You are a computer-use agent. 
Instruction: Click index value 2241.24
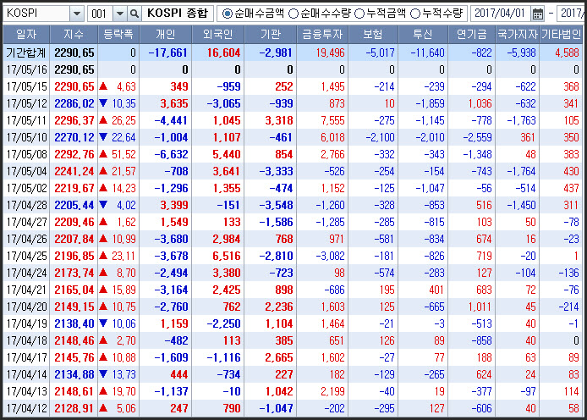point(74,171)
